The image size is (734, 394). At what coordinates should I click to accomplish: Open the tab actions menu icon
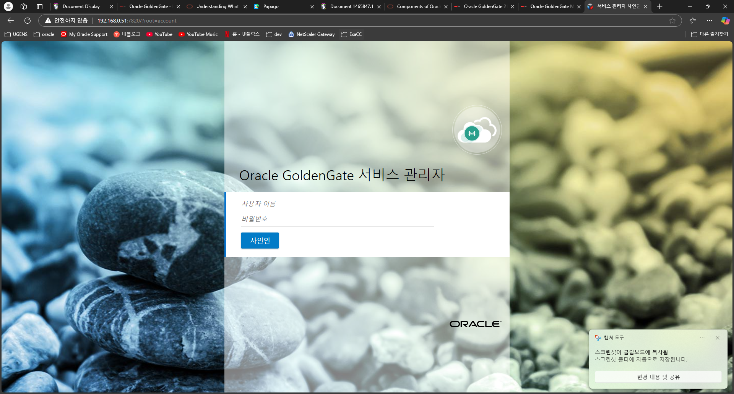(x=40, y=6)
